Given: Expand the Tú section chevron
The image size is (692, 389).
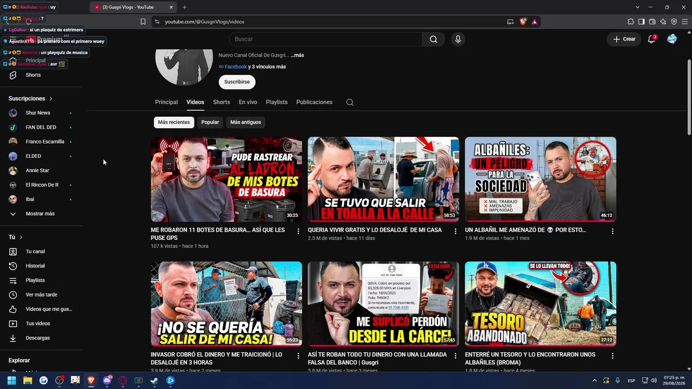Looking at the screenshot, I should [x=21, y=237].
